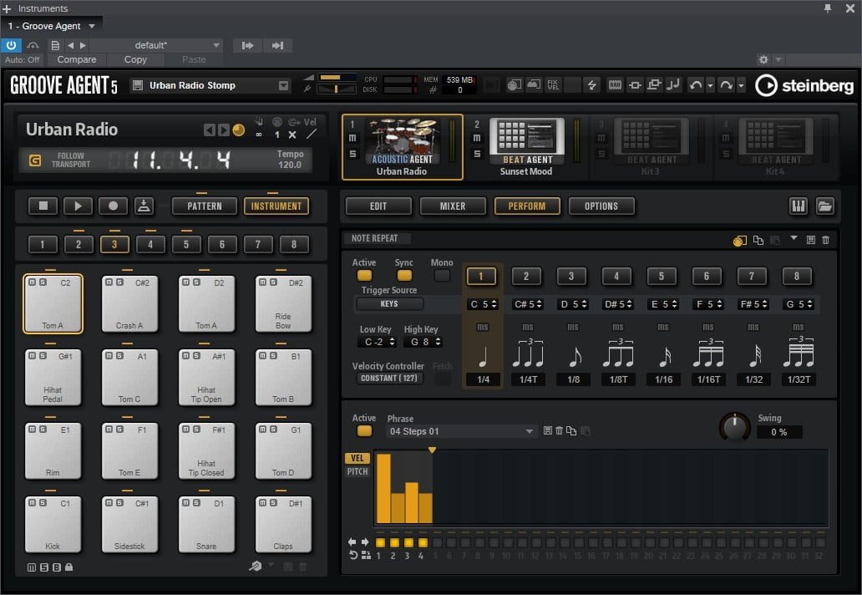Shift phrase steps left arrow
This screenshot has height=595, width=862.
coord(352,542)
